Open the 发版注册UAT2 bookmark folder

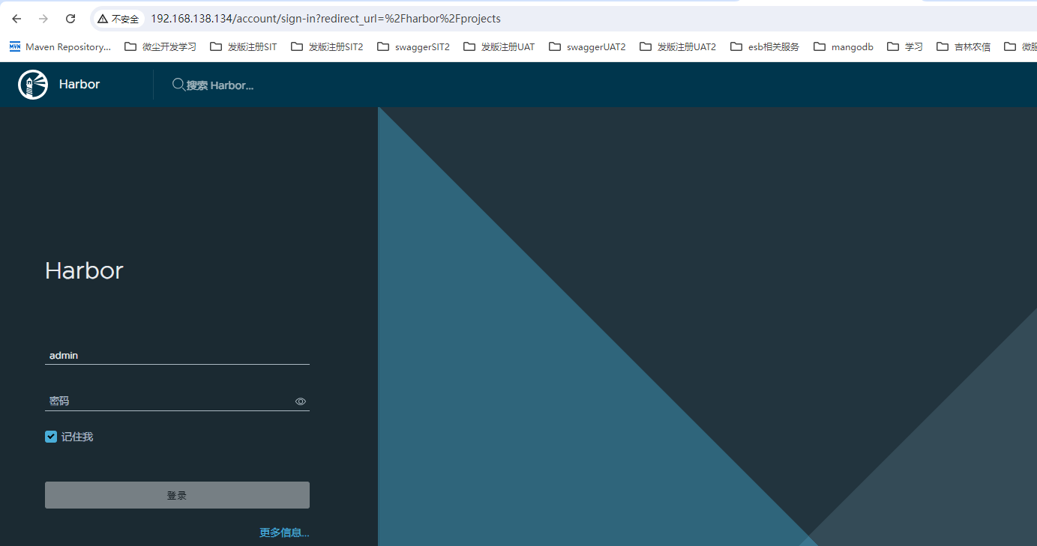point(678,46)
